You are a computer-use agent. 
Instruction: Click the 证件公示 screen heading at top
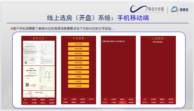(39, 38)
